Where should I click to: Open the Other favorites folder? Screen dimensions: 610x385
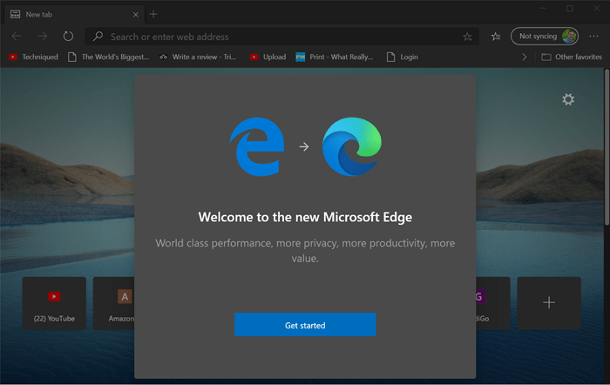[x=572, y=57]
